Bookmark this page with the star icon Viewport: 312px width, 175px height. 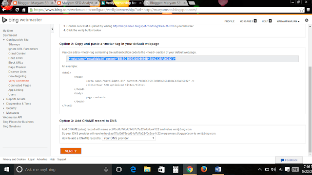coord(301,10)
